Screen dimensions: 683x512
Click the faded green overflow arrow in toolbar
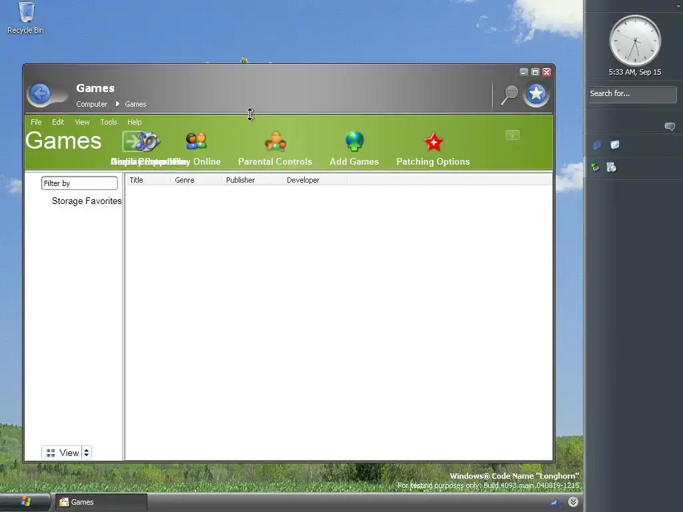click(x=512, y=135)
